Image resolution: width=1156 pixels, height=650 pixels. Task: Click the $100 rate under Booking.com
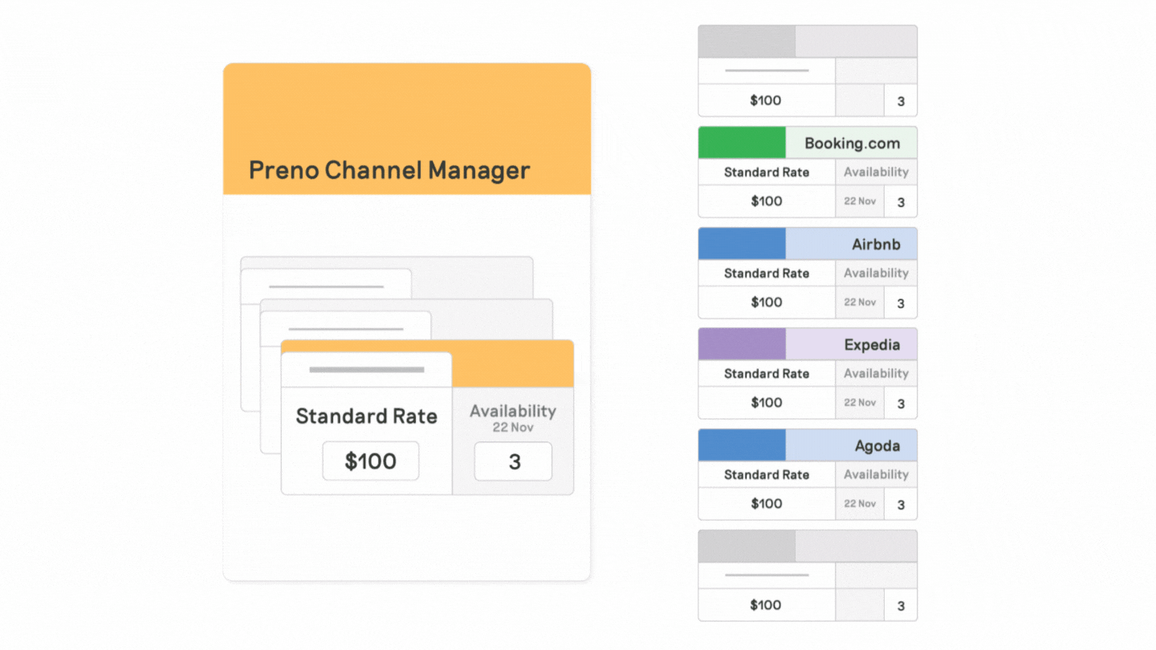767,201
